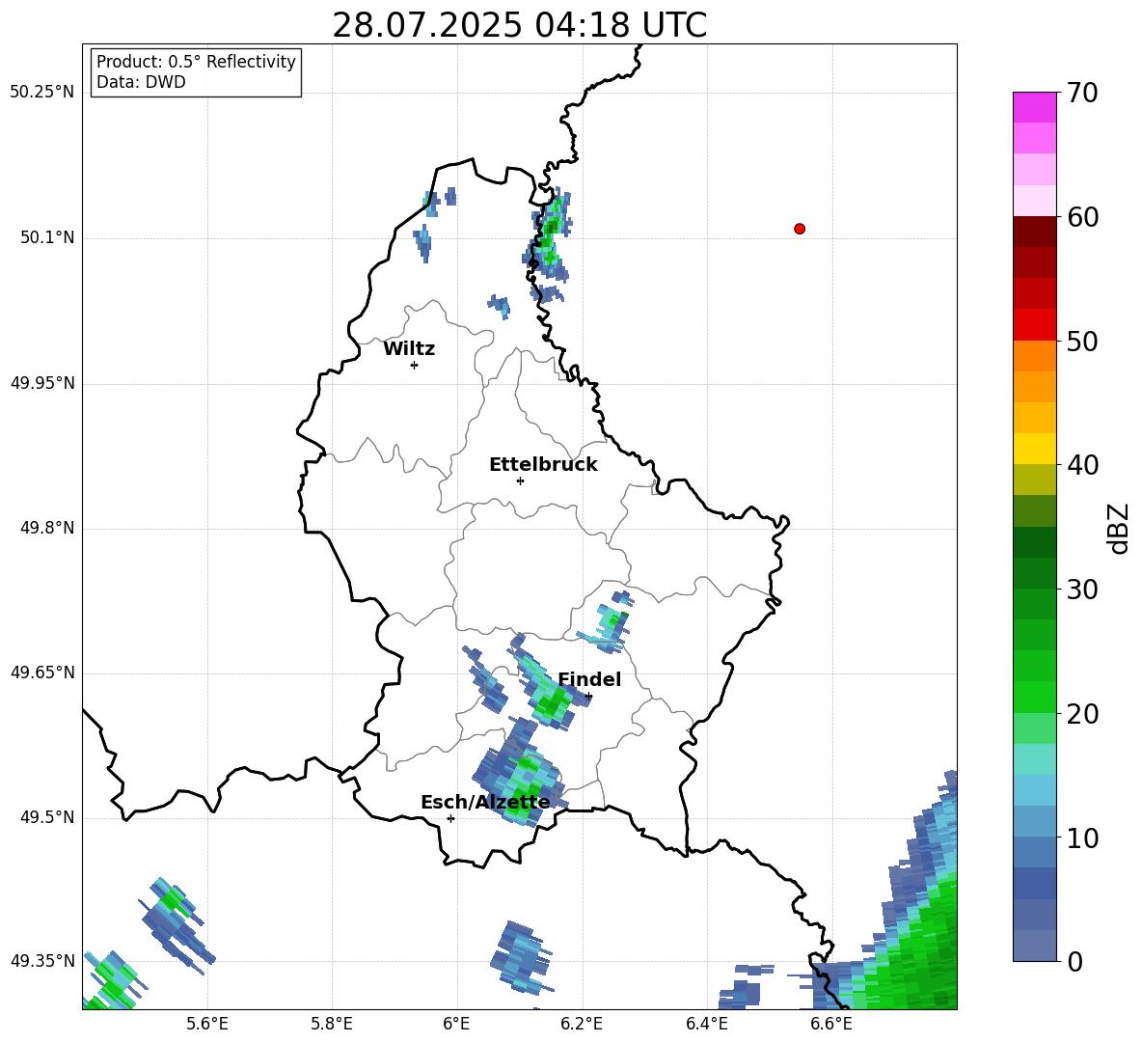Click the 6°E longitude label
Viewport: 1142px width, 1043px height.
[456, 1024]
